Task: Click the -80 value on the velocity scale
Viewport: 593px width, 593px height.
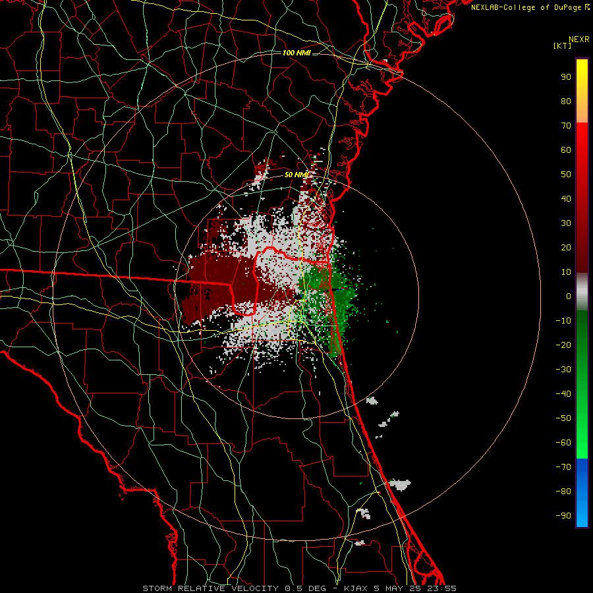Action: point(563,492)
